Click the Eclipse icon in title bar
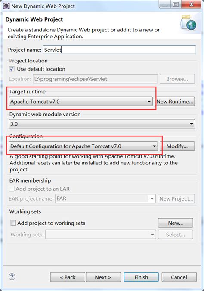 6,6
